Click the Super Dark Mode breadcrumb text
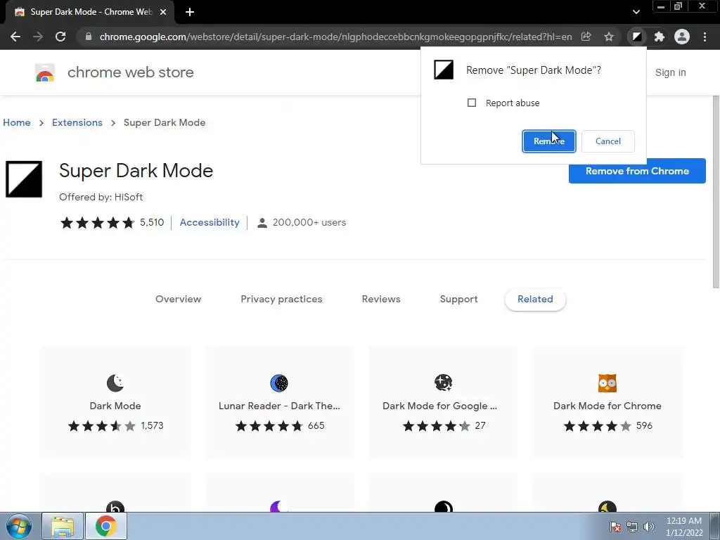Viewport: 720px width, 540px height. (x=165, y=122)
